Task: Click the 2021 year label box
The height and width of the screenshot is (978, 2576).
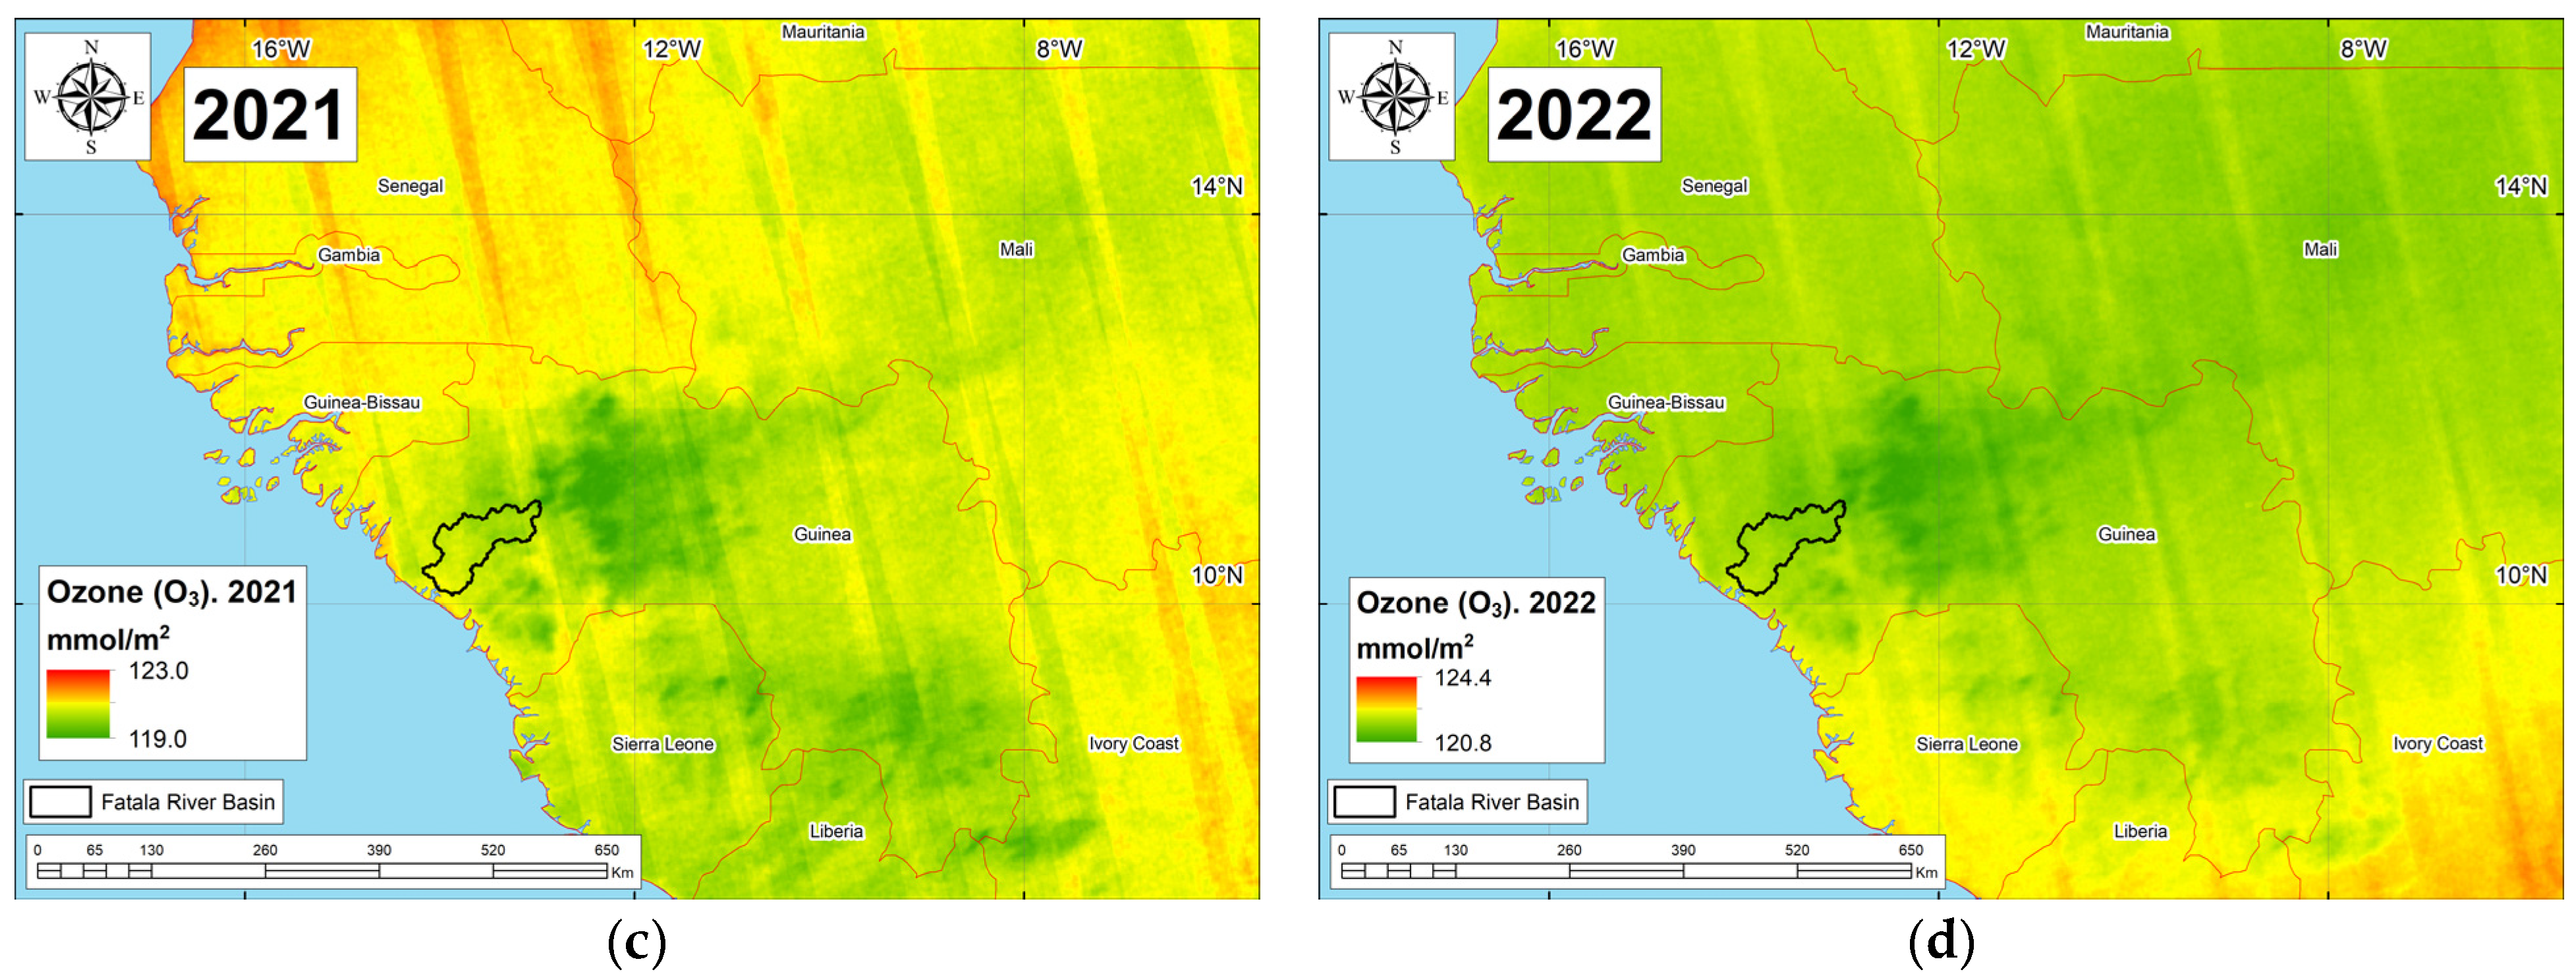Action: 270,115
